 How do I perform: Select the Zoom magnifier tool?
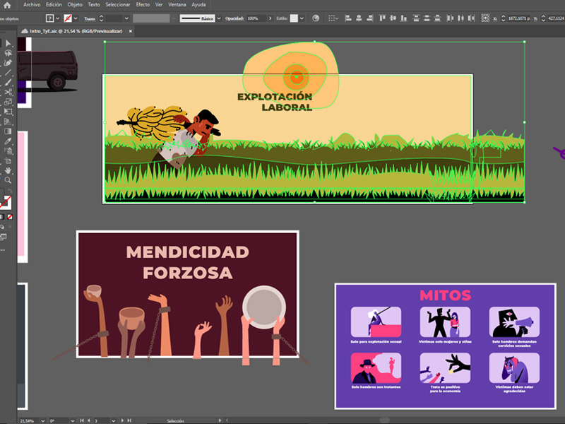(8, 180)
